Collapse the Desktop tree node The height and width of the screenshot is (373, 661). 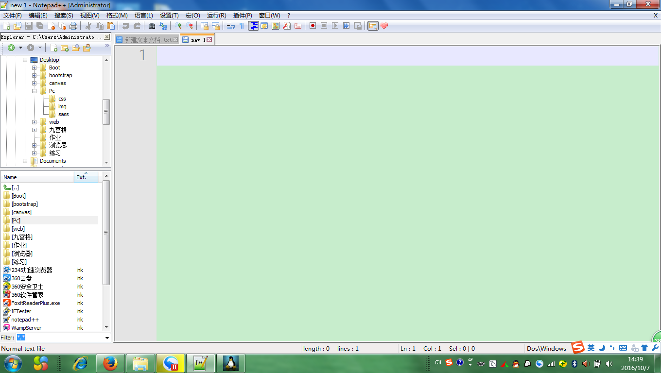(25, 60)
